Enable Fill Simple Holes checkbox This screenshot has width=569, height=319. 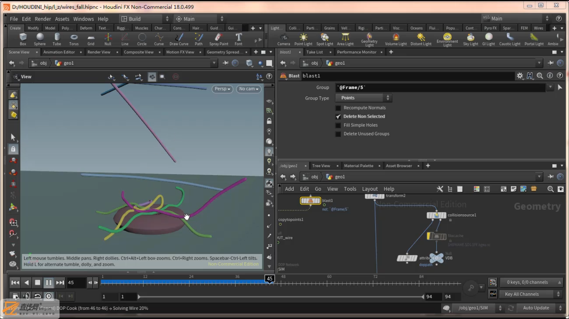pos(338,125)
